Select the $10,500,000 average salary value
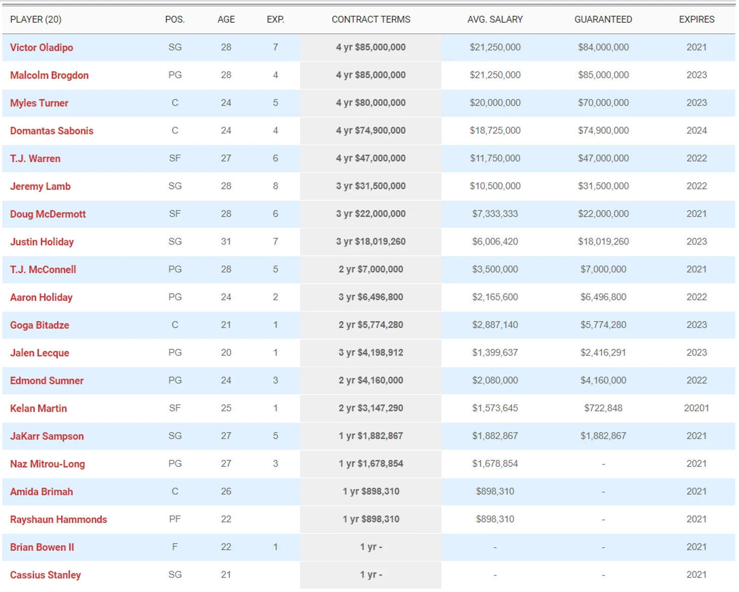 pyautogui.click(x=495, y=186)
